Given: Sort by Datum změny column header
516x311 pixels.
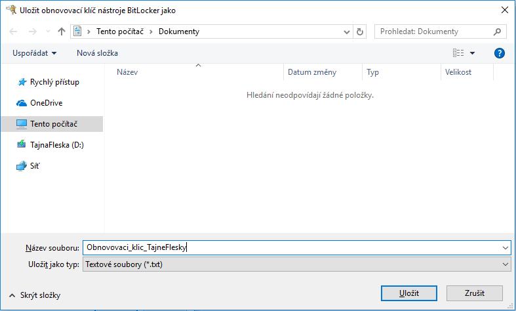Looking at the screenshot, I should [323, 72].
